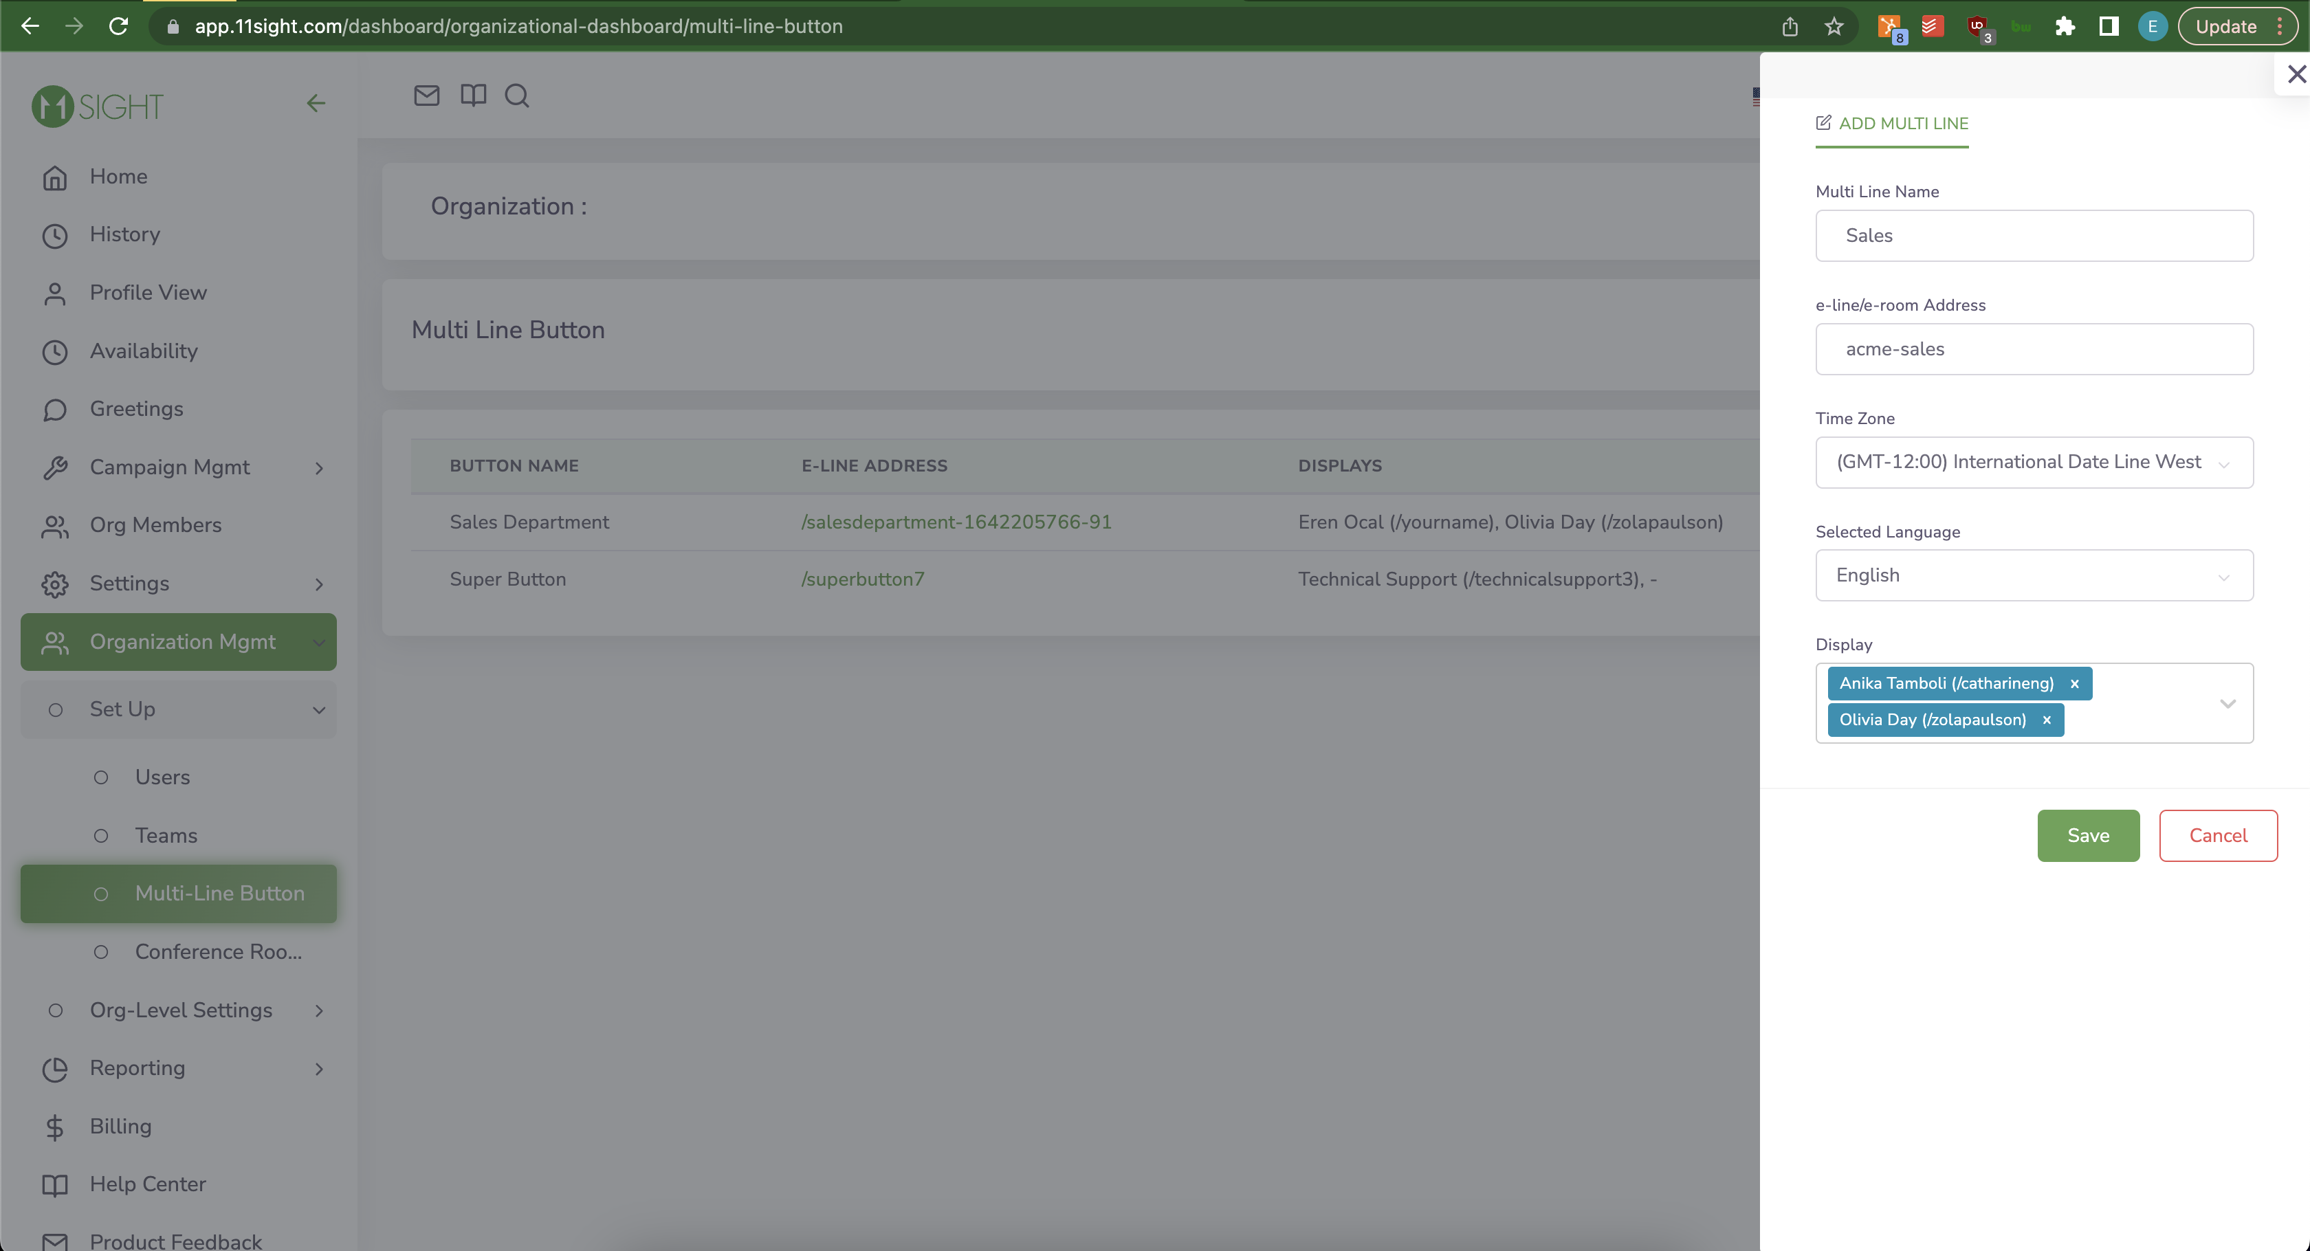
Task: Click the share page icon in address bar
Action: [x=1790, y=26]
